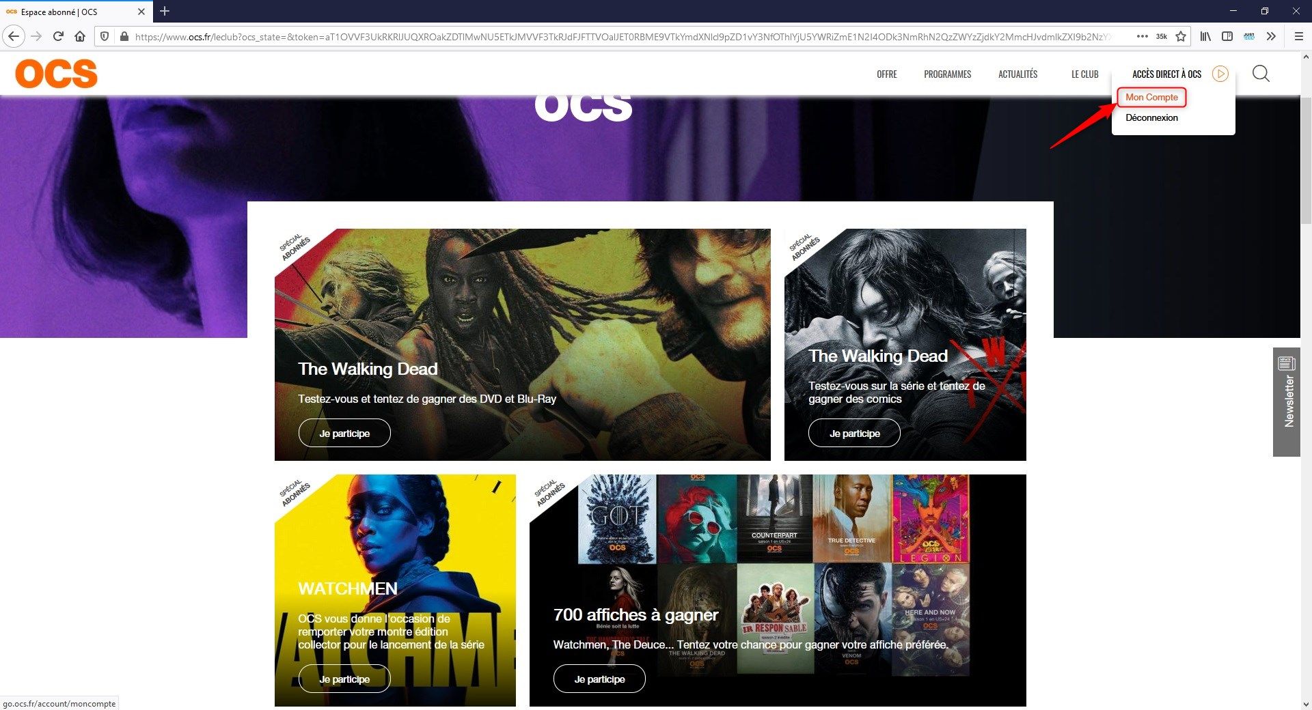Click Je participe on Walking Dead DVD card
The height and width of the screenshot is (710, 1312).
[x=344, y=433]
